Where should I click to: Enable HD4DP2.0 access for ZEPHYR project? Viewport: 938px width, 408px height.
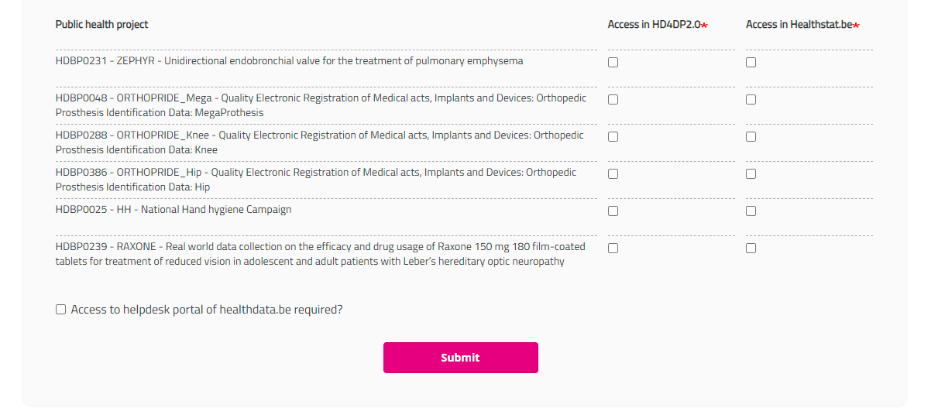pyautogui.click(x=613, y=63)
